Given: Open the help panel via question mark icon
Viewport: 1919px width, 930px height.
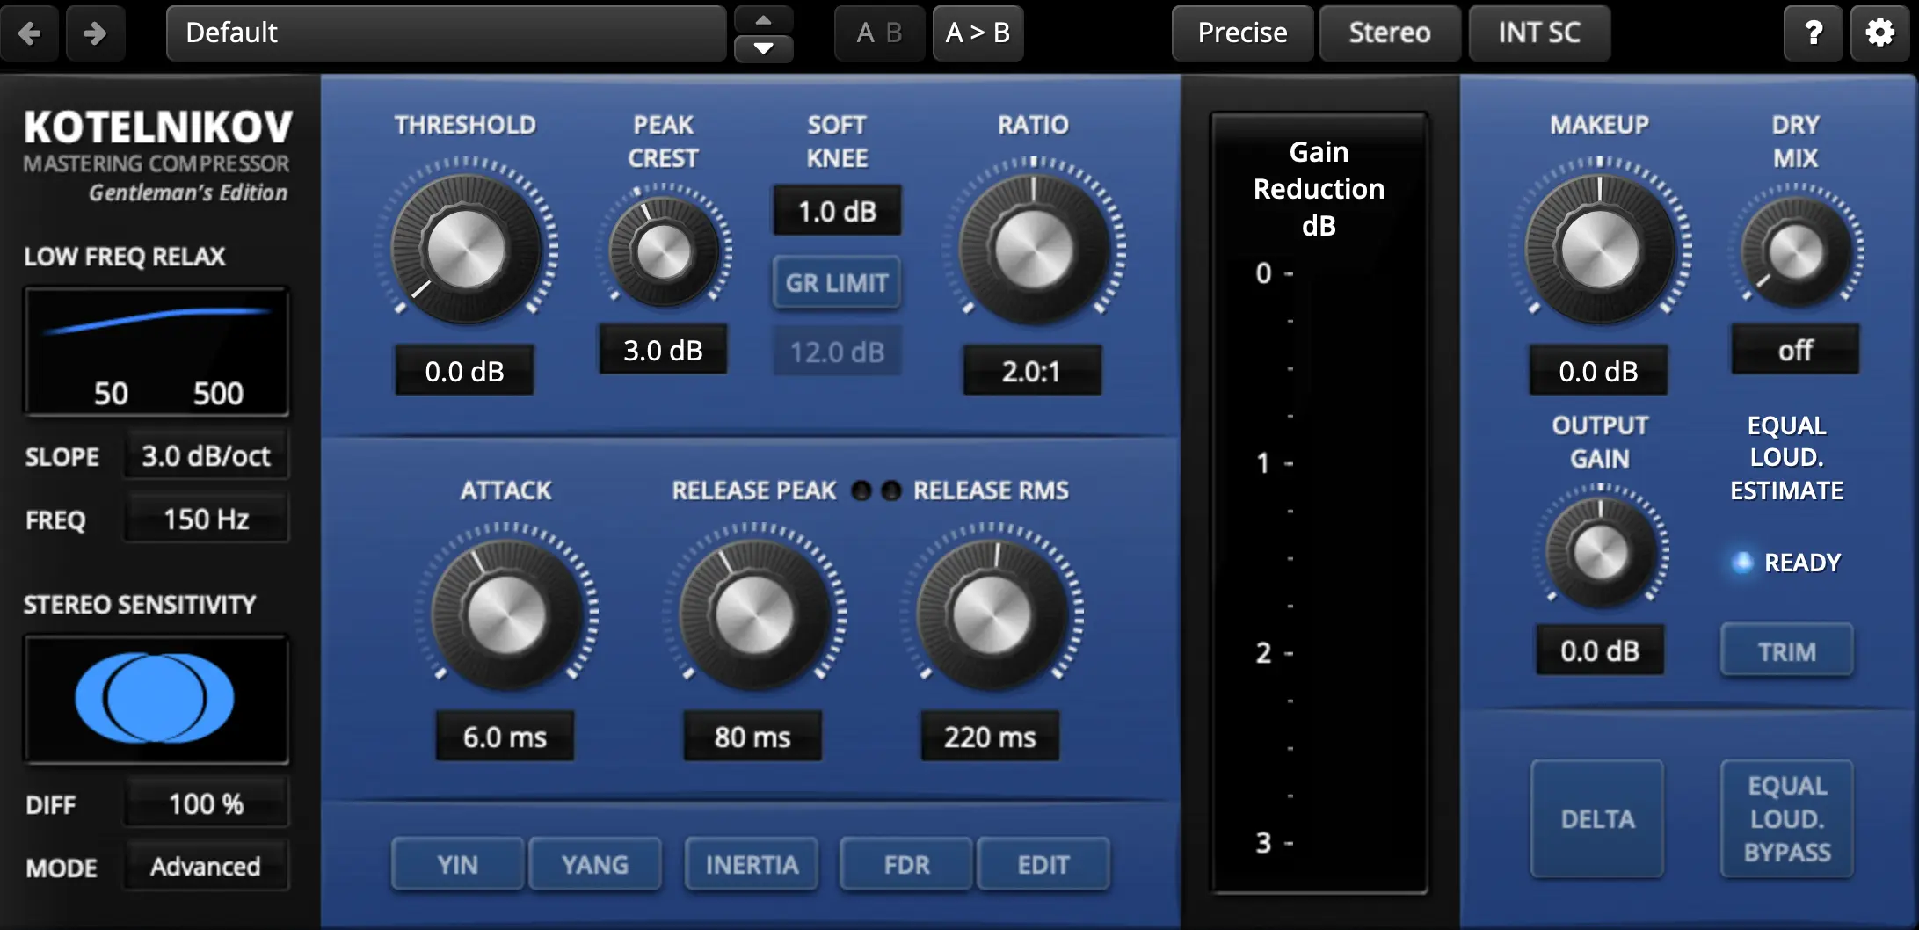Looking at the screenshot, I should [x=1813, y=33].
